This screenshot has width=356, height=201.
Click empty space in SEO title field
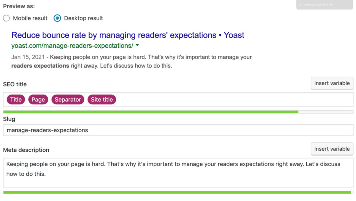coord(234,99)
